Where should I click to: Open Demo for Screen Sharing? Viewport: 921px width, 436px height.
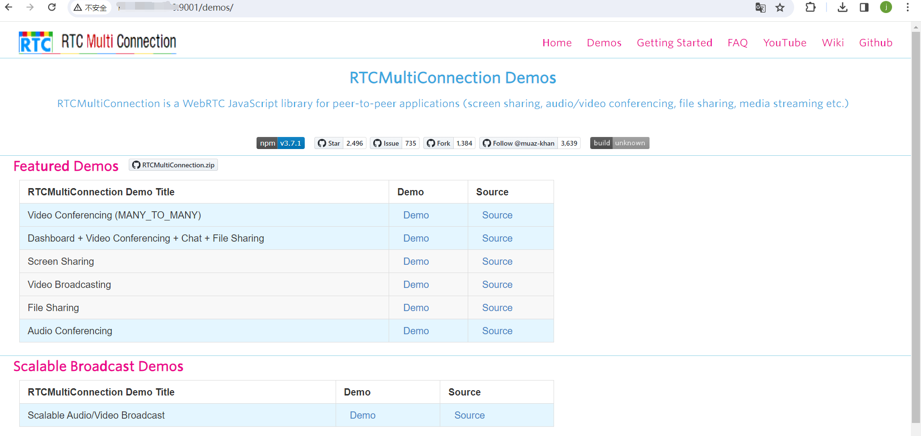click(x=416, y=261)
